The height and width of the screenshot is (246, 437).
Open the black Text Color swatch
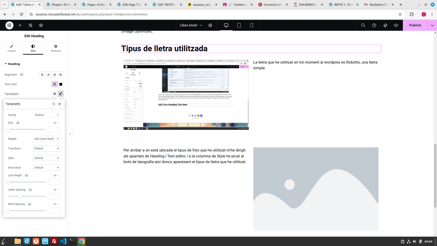[x=61, y=84]
